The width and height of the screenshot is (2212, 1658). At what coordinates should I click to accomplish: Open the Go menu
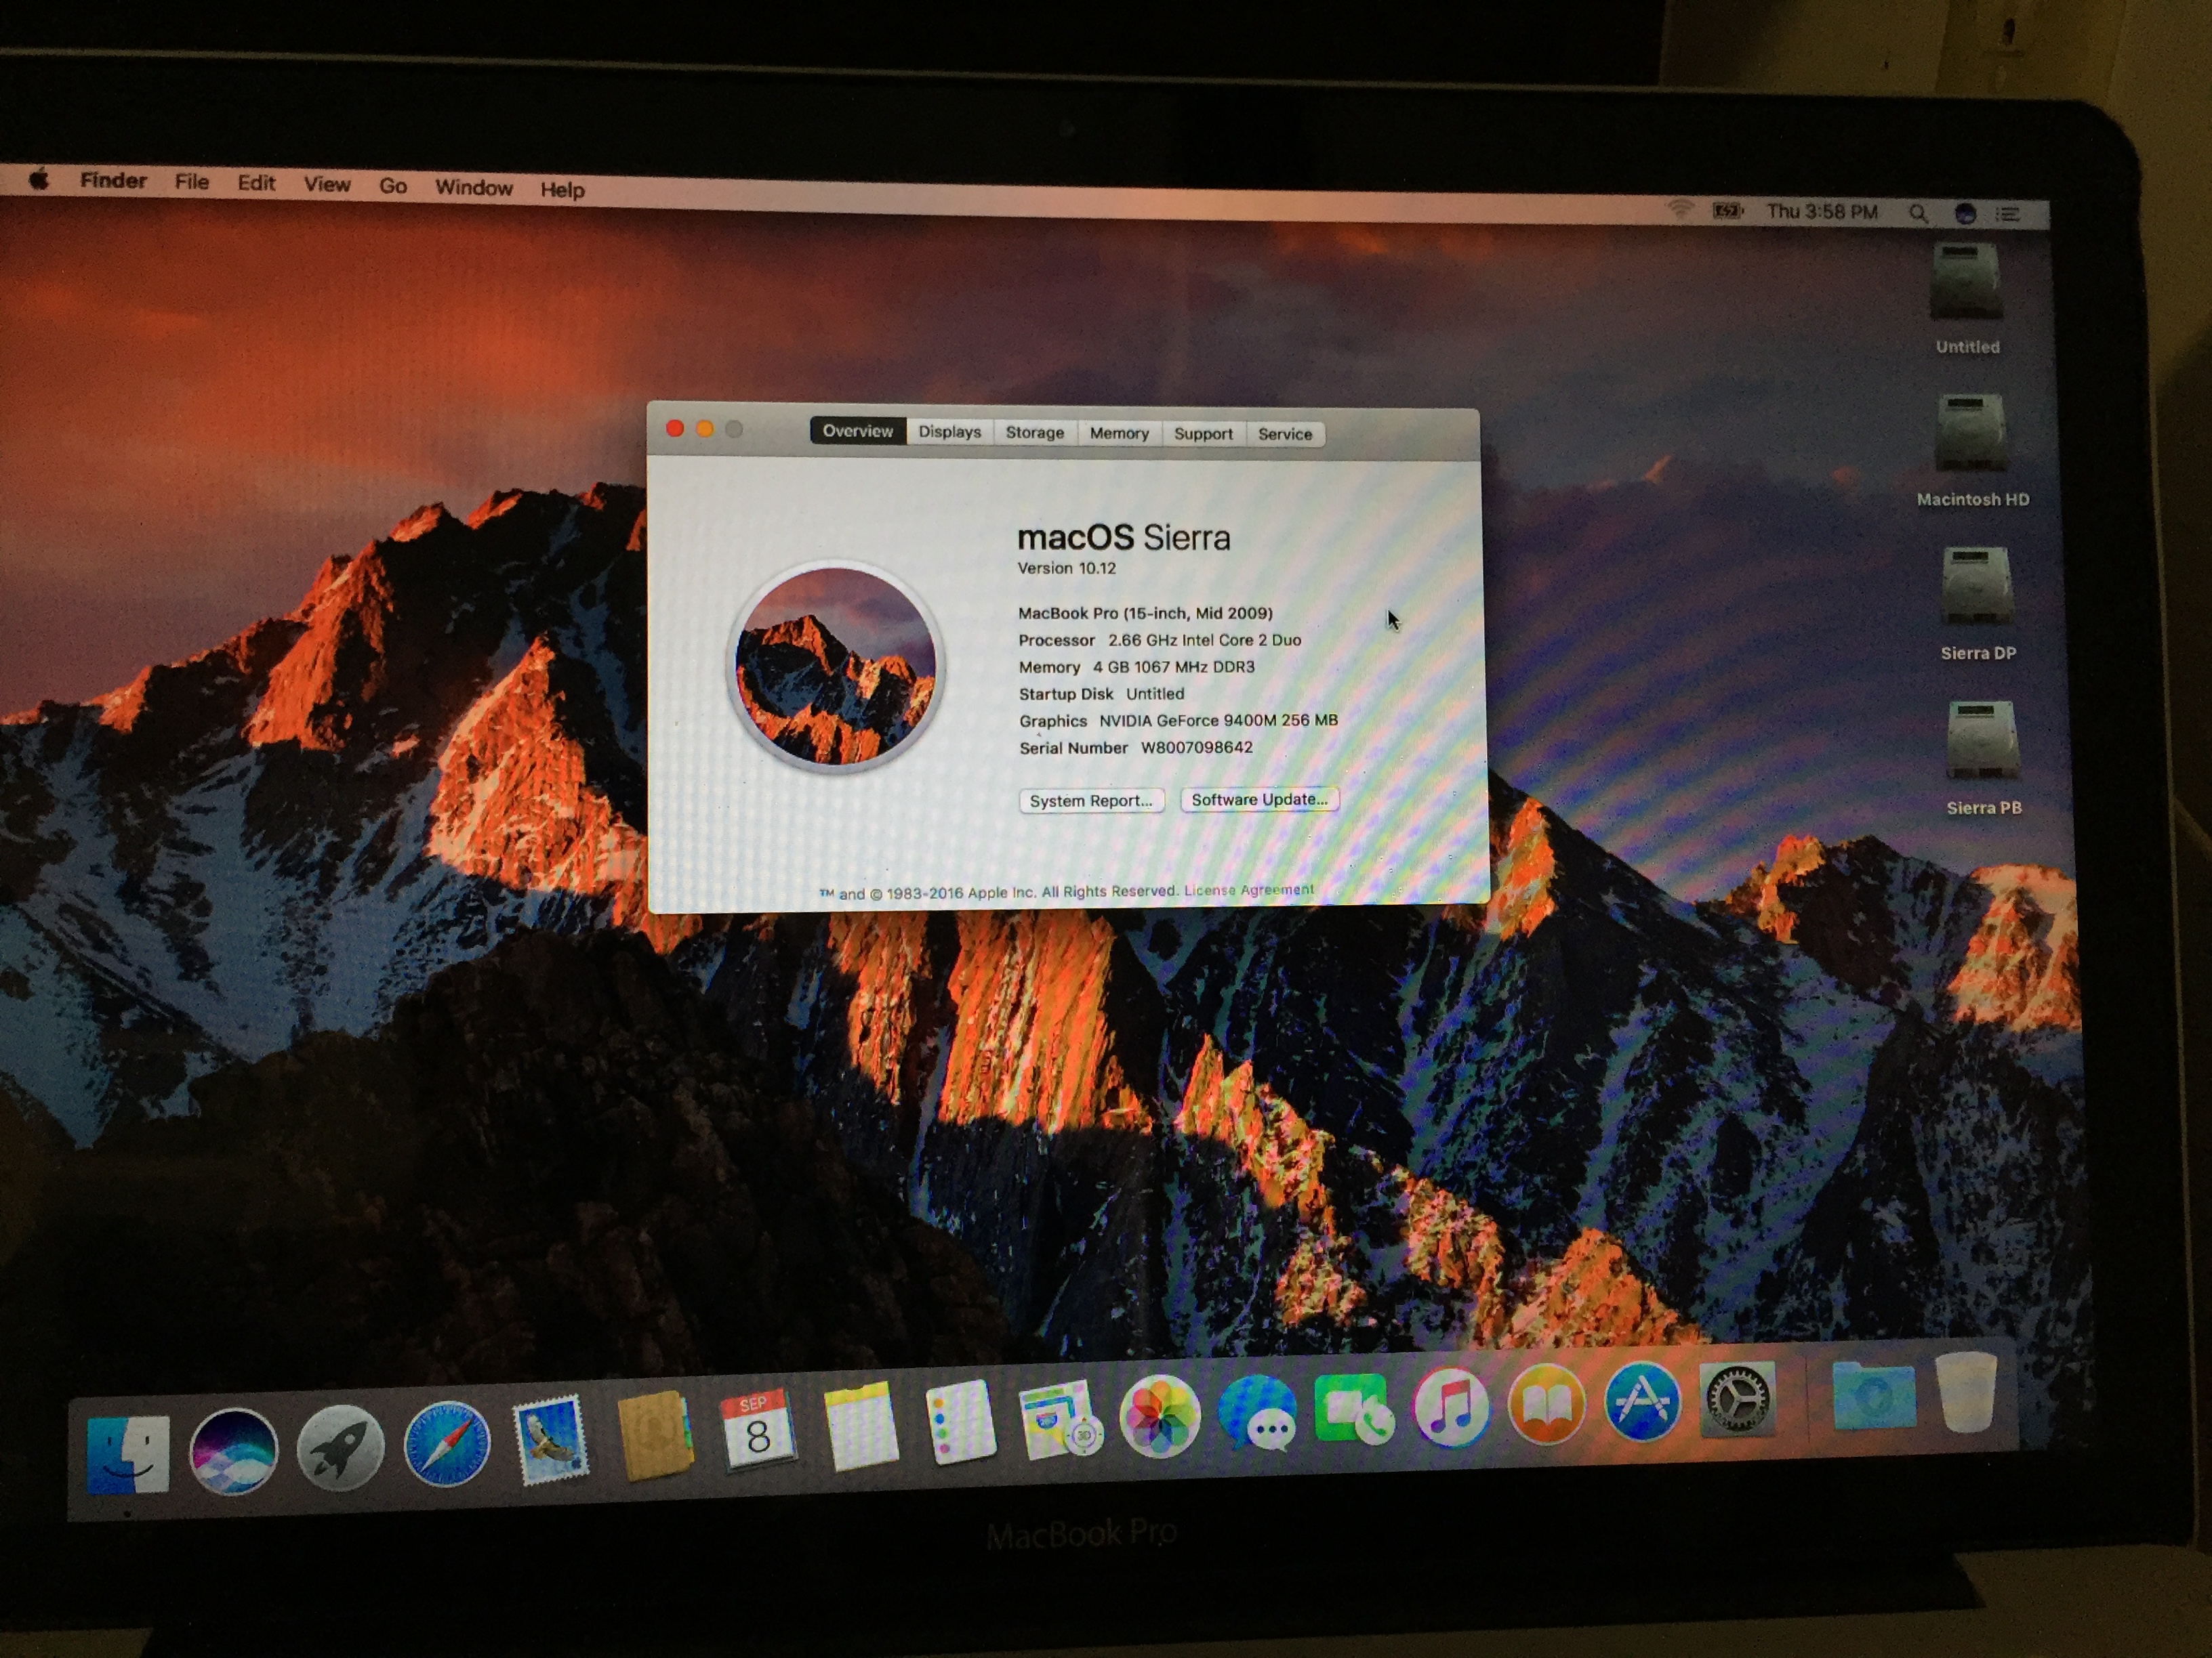click(392, 186)
